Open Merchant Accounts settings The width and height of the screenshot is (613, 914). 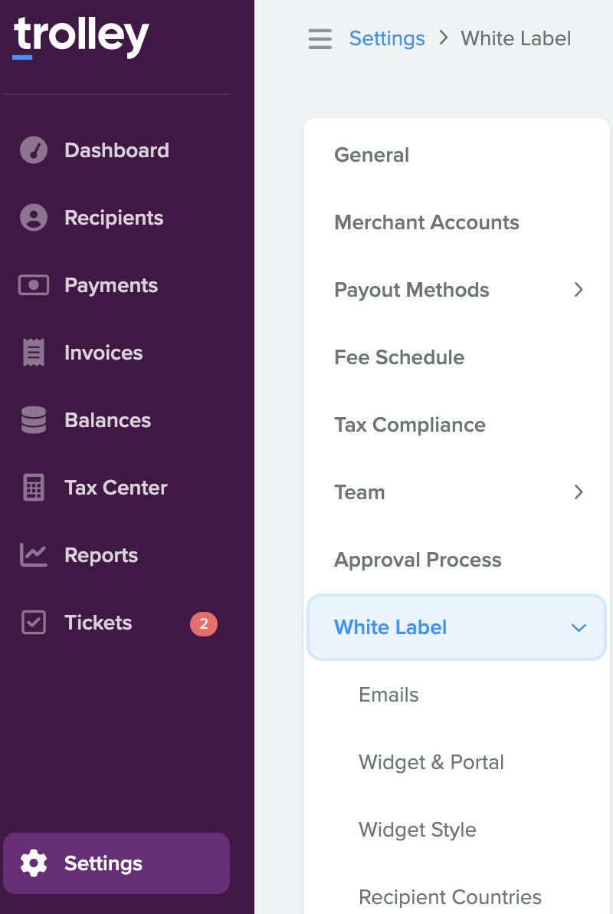tap(426, 222)
